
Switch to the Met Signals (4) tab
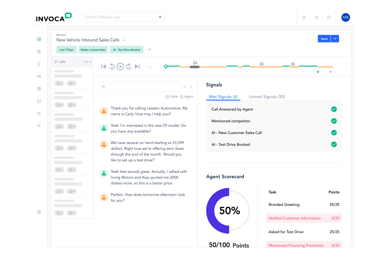pyautogui.click(x=223, y=97)
